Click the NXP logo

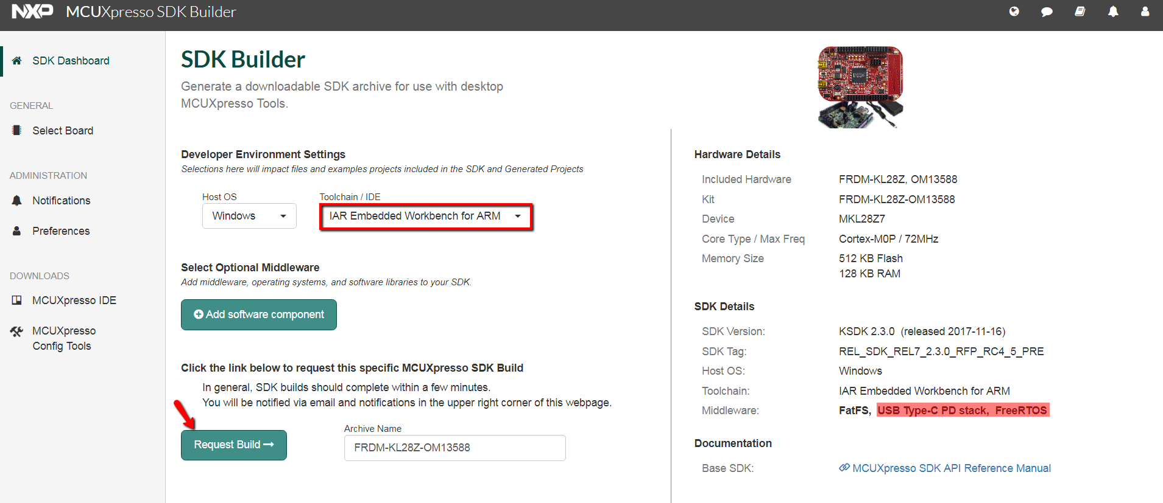click(x=32, y=12)
